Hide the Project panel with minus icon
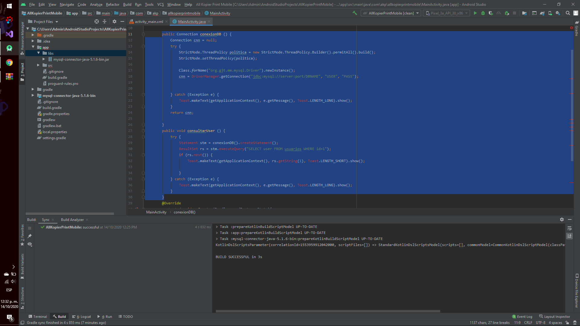The height and width of the screenshot is (326, 580). pos(122,21)
